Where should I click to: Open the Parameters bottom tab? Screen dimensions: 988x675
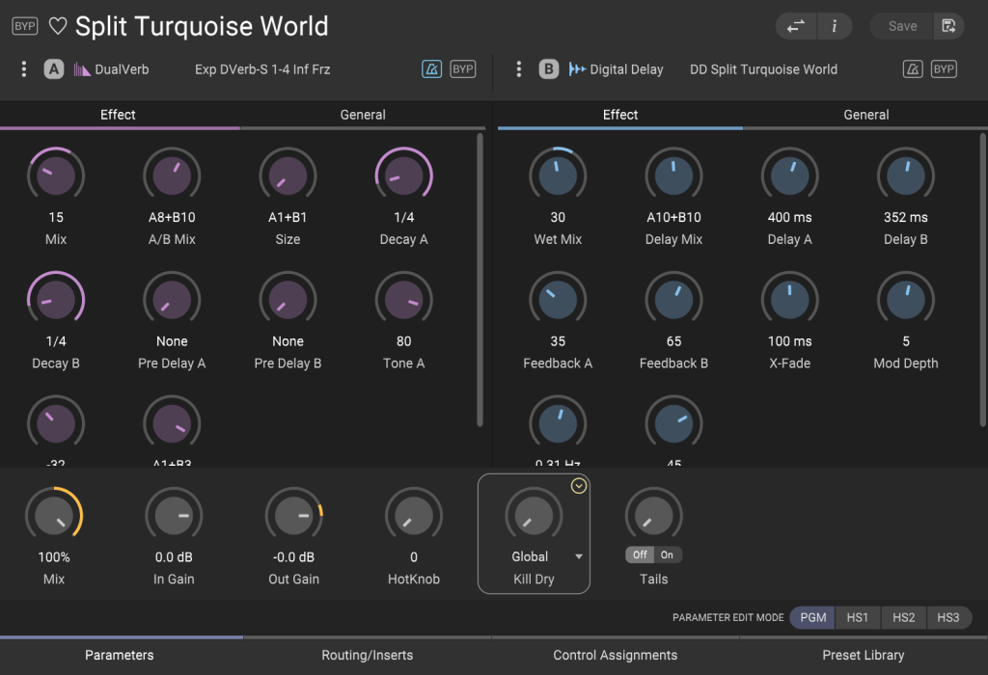tap(119, 655)
